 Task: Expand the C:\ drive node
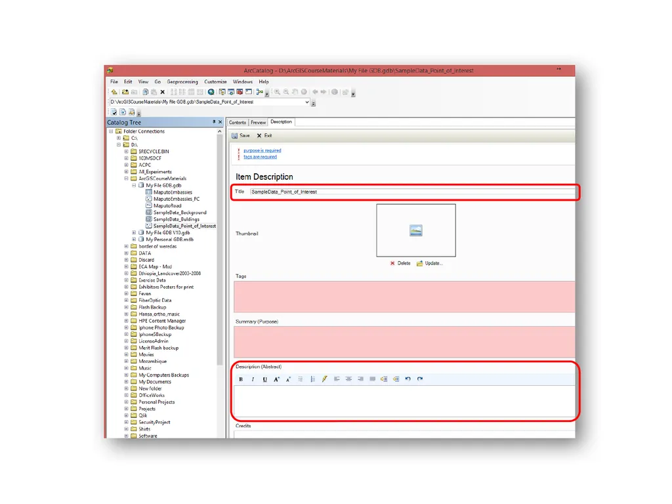coord(119,138)
